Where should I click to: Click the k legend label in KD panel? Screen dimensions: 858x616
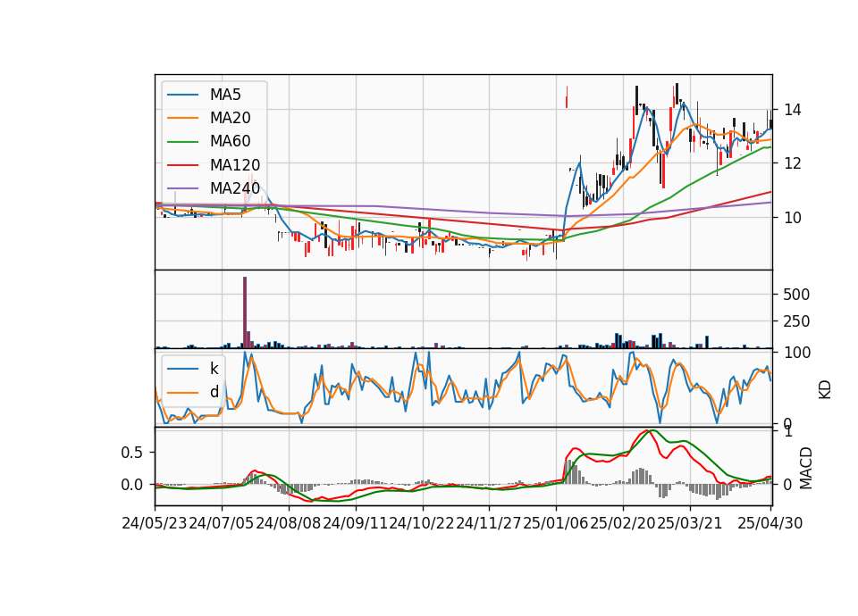[214, 369]
